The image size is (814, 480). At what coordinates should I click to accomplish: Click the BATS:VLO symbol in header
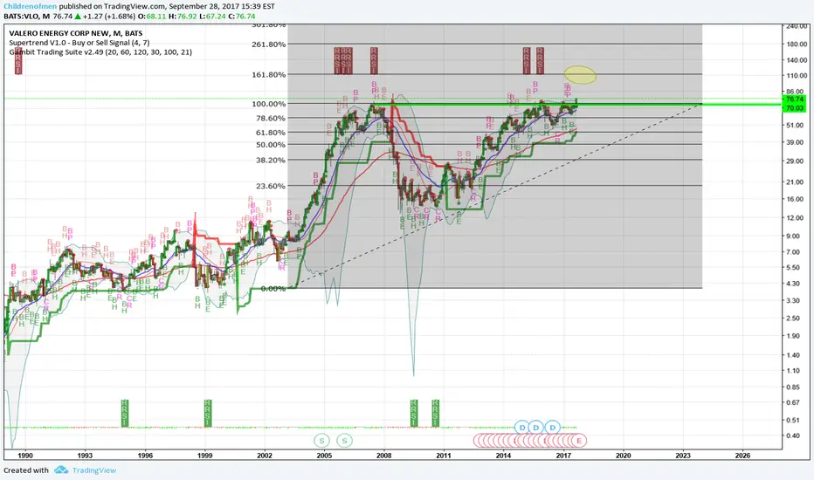21,16
